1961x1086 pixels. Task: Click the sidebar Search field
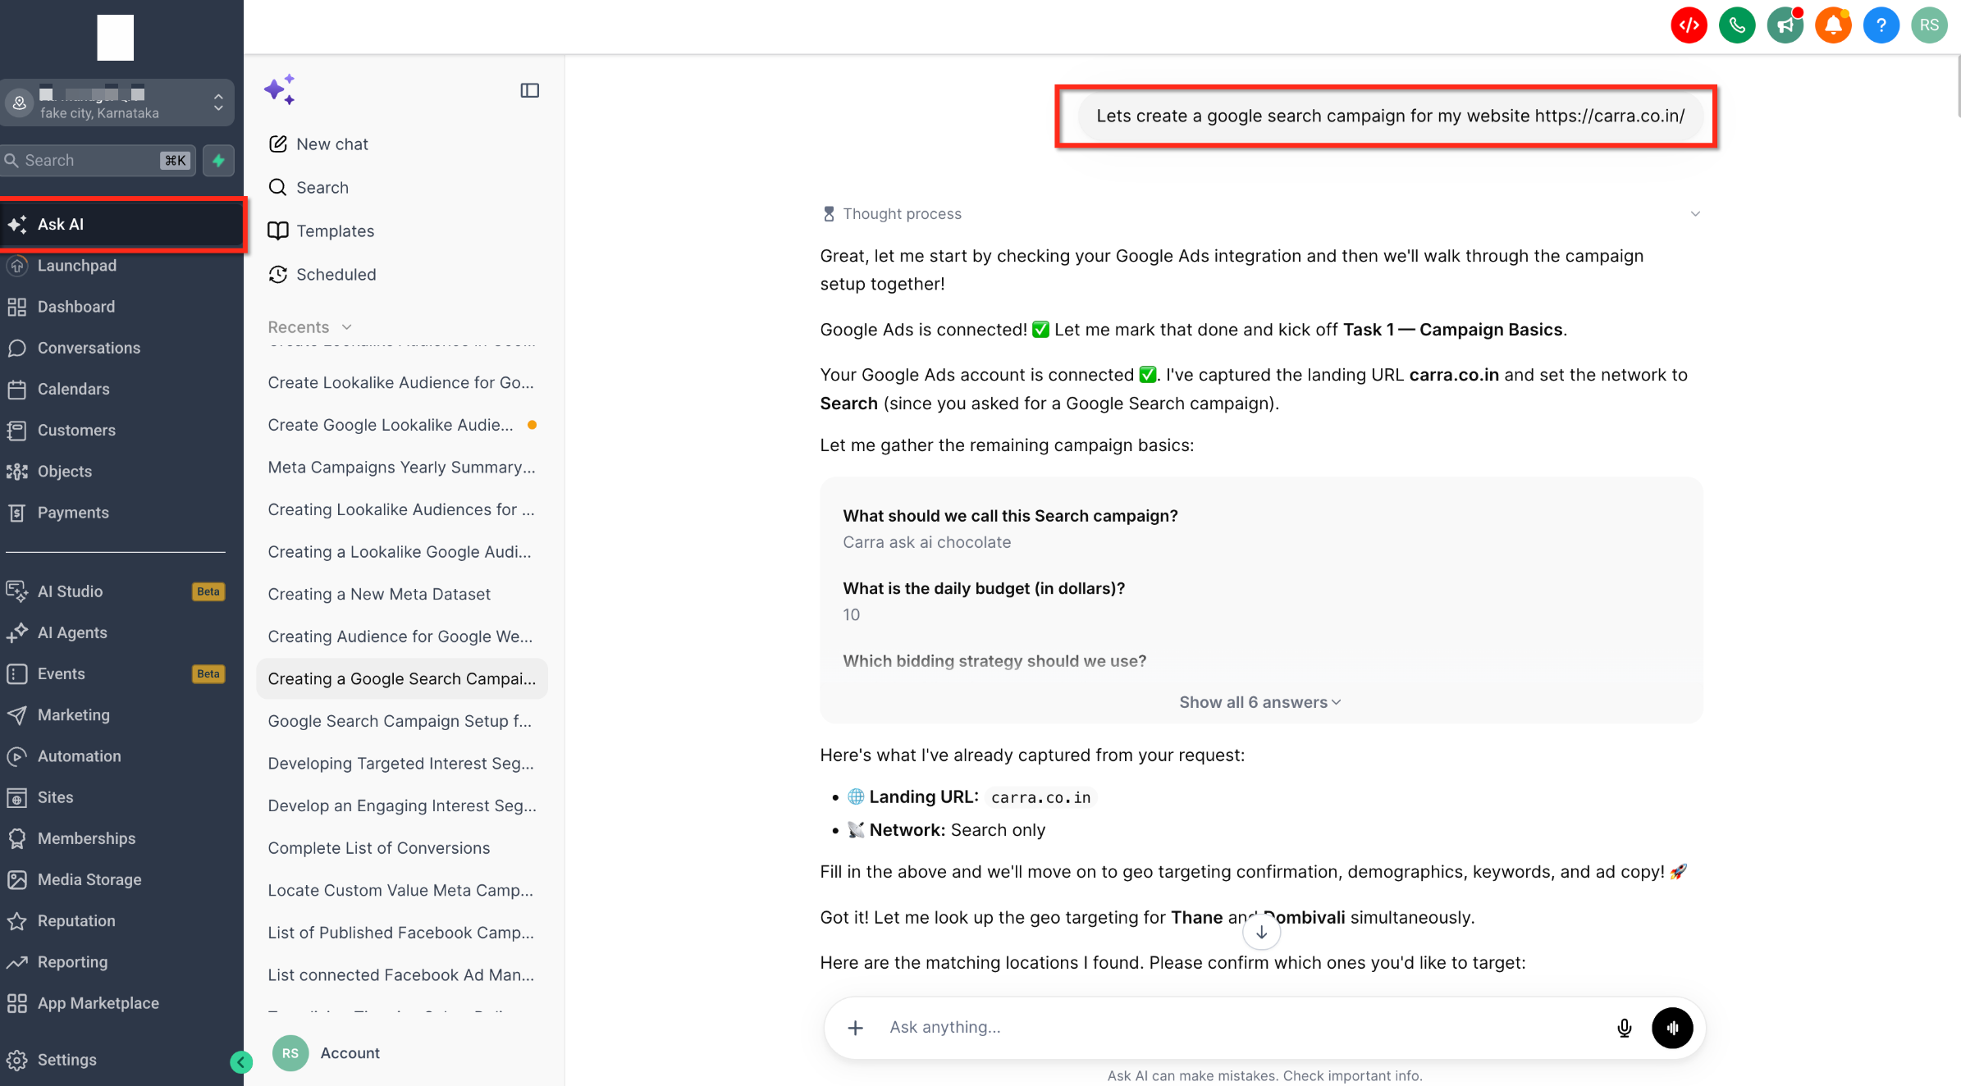[98, 161]
